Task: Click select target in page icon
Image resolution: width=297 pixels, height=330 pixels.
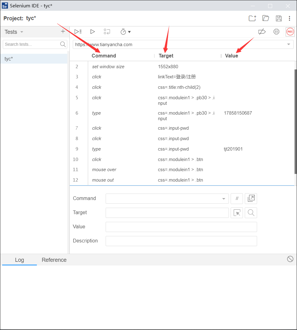Action: point(237,213)
